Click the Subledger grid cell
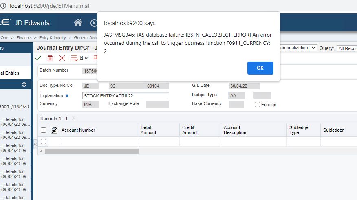Viewport: 357px width, 200px height. pyautogui.click(x=339, y=142)
